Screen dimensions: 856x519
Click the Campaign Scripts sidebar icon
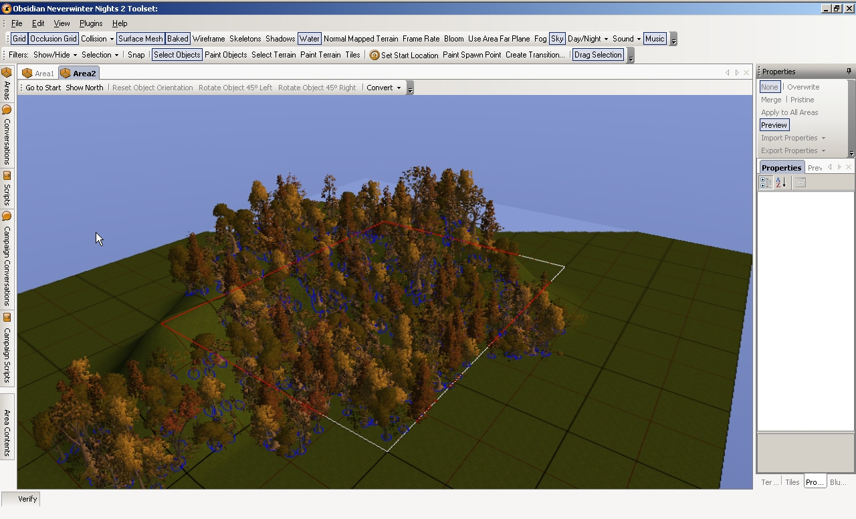click(x=7, y=317)
